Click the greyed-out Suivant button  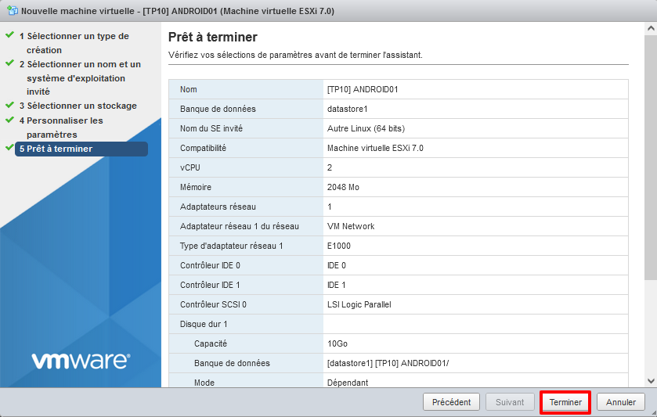510,402
